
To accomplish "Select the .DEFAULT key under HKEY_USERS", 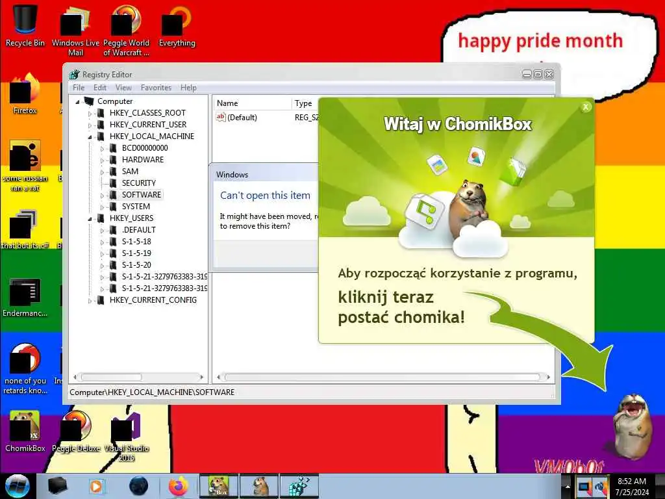I will pyautogui.click(x=138, y=230).
